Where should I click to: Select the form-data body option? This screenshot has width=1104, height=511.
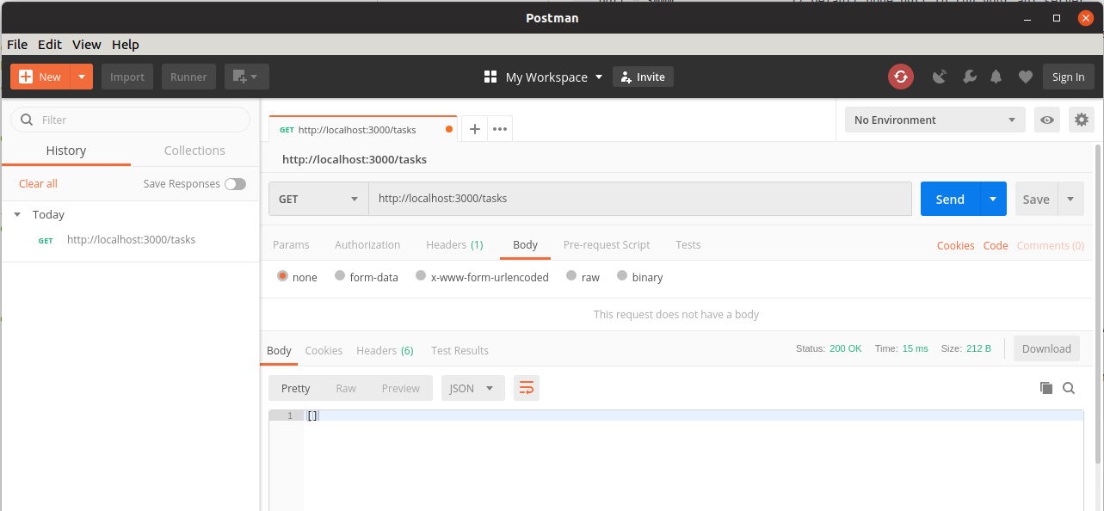pyautogui.click(x=340, y=276)
